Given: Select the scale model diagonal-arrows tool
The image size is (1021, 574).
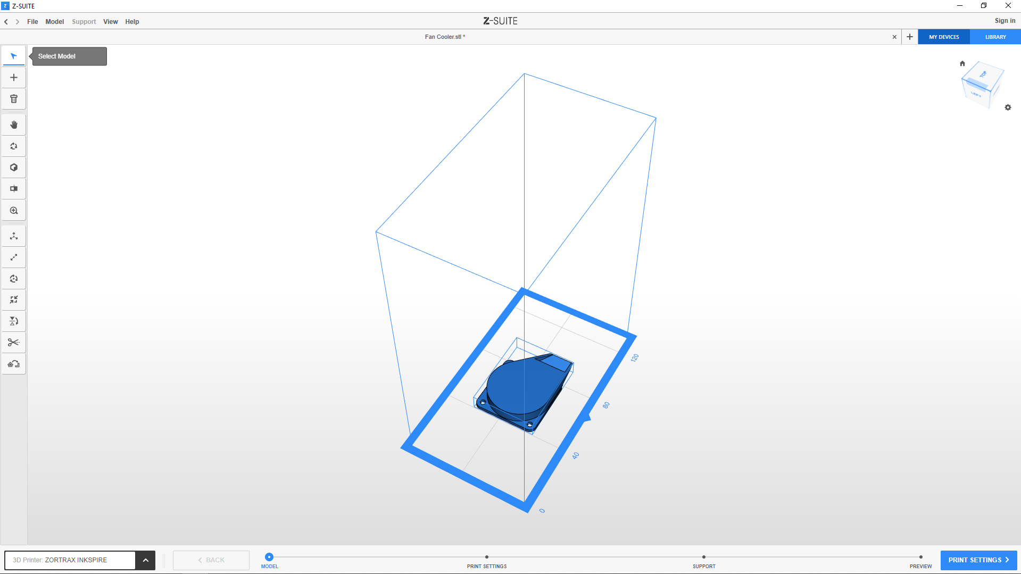Looking at the screenshot, I should click(14, 257).
